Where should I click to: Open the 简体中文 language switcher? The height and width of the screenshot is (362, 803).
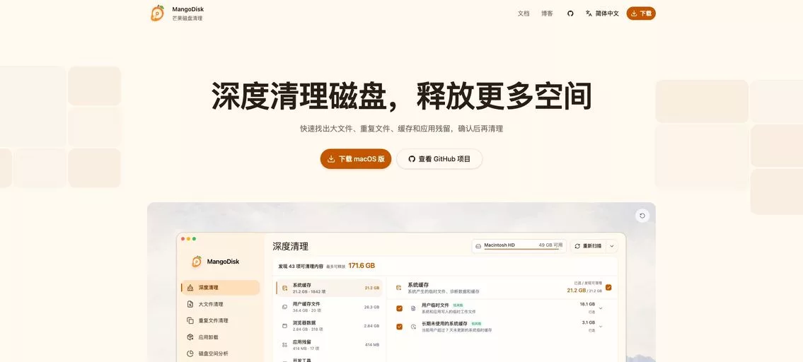click(x=602, y=13)
